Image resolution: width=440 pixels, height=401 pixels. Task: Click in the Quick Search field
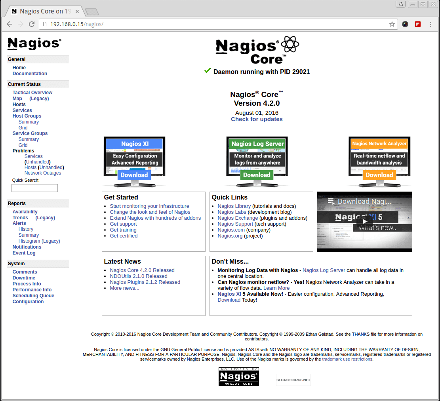click(34, 188)
